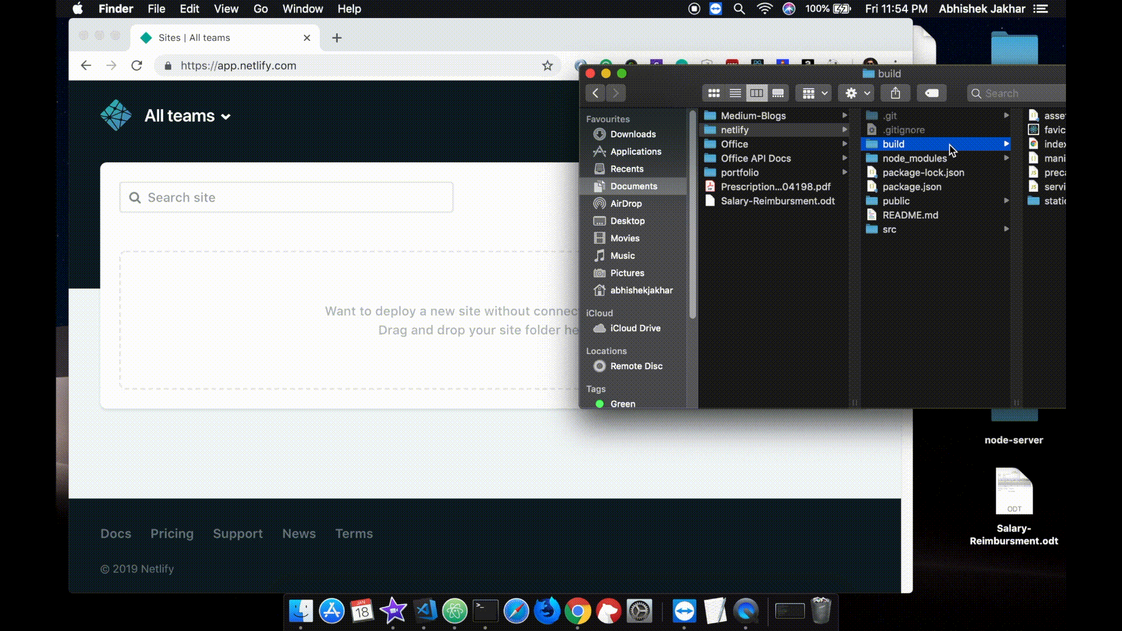Toggle column view in Finder
This screenshot has height=631, width=1122.
[x=756, y=93]
